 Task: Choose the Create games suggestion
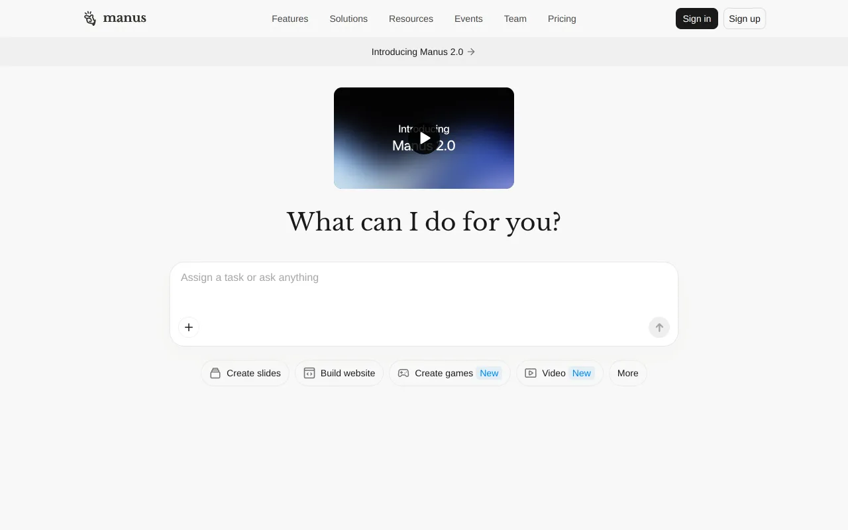click(x=450, y=373)
